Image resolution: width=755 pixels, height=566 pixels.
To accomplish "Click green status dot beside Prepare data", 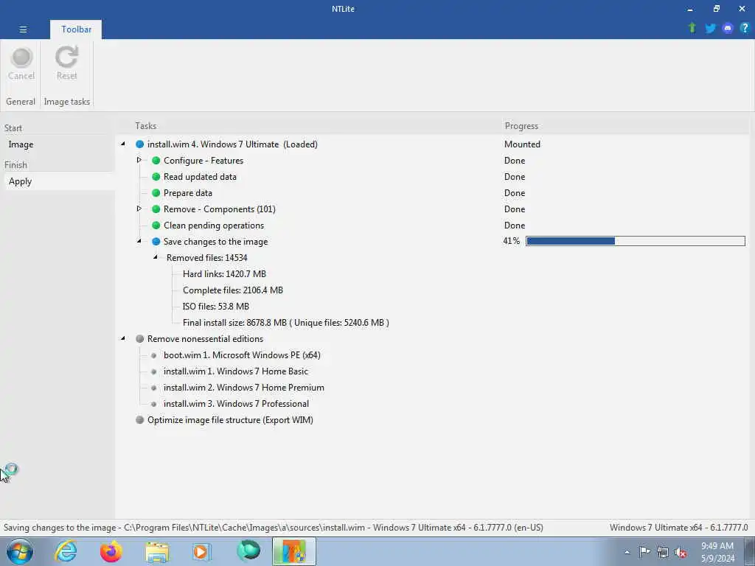I will click(x=156, y=193).
